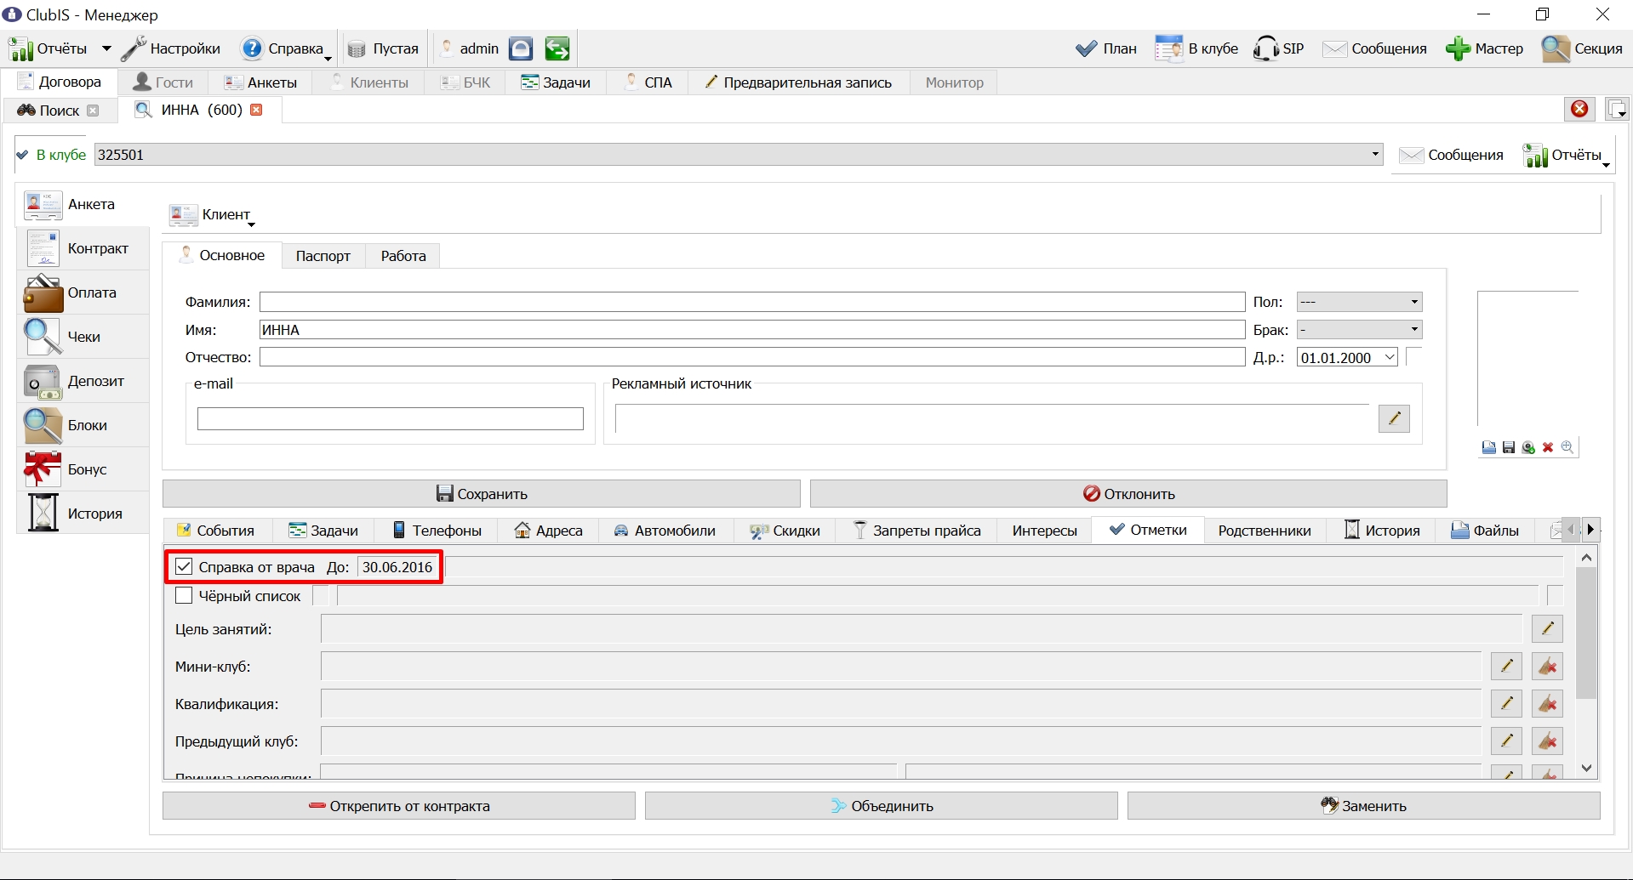The width and height of the screenshot is (1633, 880).
Task: Open the Отчёты reports toolbar button
Action: [x=49, y=48]
